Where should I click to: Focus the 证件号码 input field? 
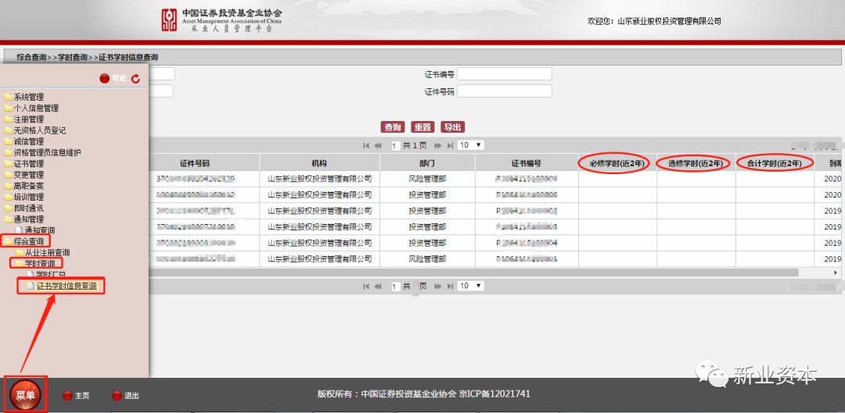[x=505, y=91]
